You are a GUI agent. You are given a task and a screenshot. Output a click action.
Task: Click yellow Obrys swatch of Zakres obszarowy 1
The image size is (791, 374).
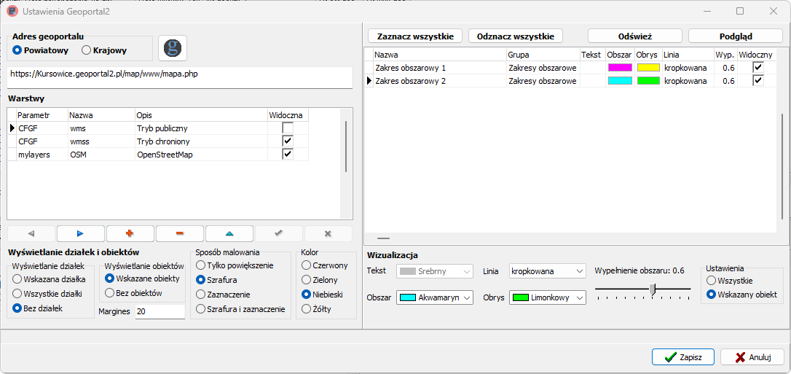point(648,68)
